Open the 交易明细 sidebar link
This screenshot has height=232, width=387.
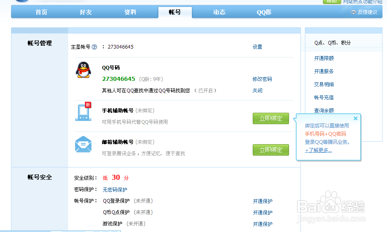click(324, 85)
